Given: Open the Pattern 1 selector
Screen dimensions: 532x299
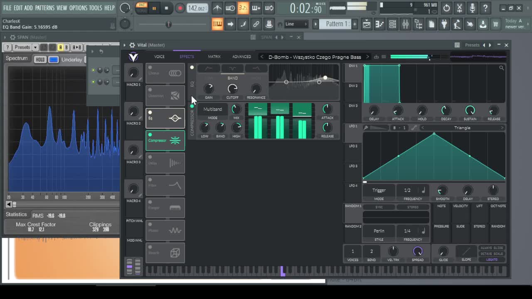Looking at the screenshot, I should [337, 24].
